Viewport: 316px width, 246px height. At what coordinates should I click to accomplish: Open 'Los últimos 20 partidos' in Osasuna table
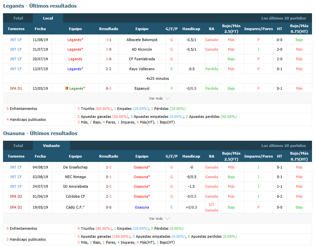tap(283, 145)
